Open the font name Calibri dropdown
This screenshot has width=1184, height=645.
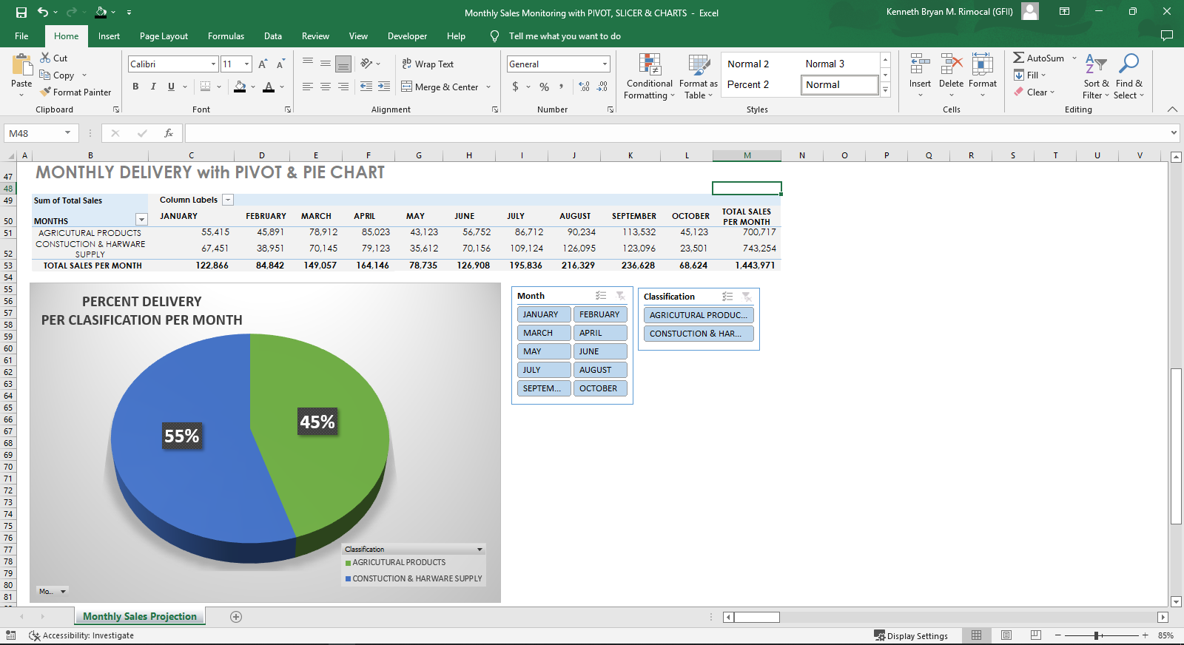[213, 64]
